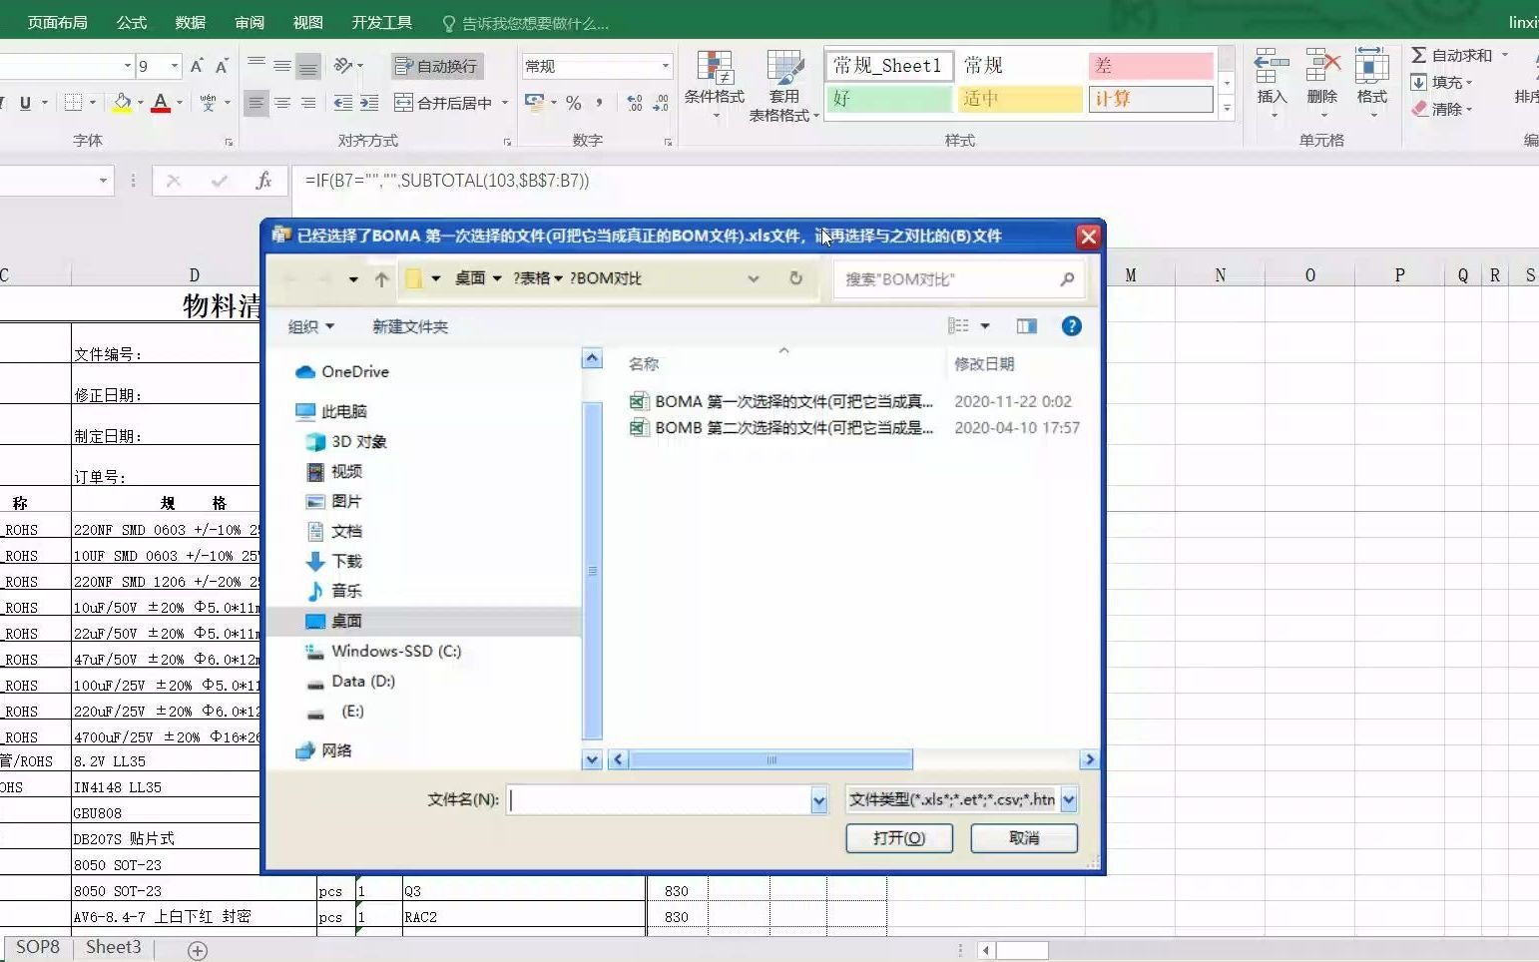Increase font size with the large A icon
This screenshot has height=962, width=1539.
(x=197, y=66)
